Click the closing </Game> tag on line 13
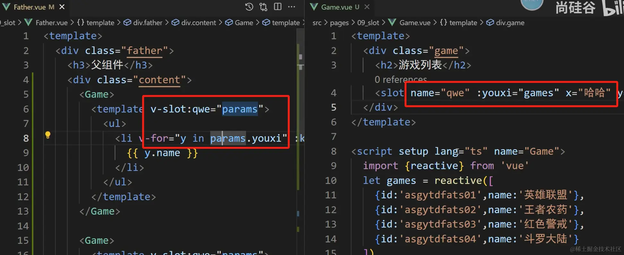The height and width of the screenshot is (255, 624). click(100, 211)
